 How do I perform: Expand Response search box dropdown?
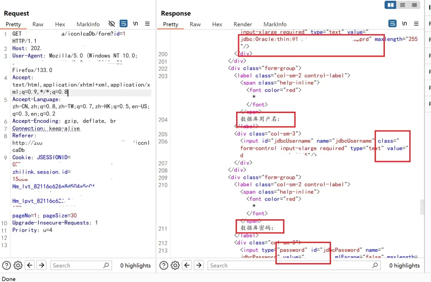click(x=375, y=265)
